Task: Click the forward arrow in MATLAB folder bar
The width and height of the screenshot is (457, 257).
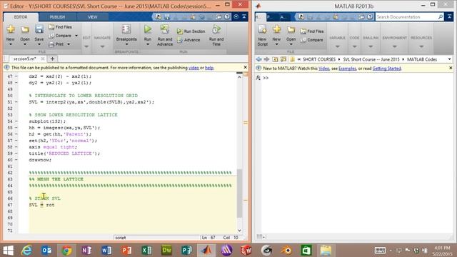Action: [266, 59]
